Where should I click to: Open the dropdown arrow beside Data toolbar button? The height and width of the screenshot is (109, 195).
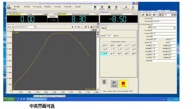121,8
